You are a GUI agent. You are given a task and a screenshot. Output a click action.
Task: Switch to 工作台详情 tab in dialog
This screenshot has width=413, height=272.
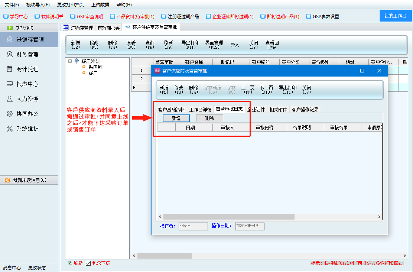click(x=200, y=110)
